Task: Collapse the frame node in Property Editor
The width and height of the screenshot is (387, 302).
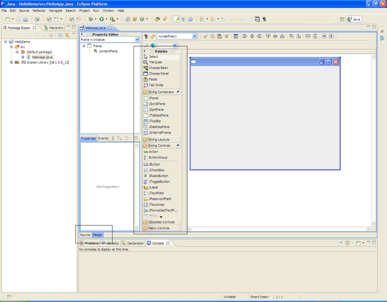Action: 84,46
